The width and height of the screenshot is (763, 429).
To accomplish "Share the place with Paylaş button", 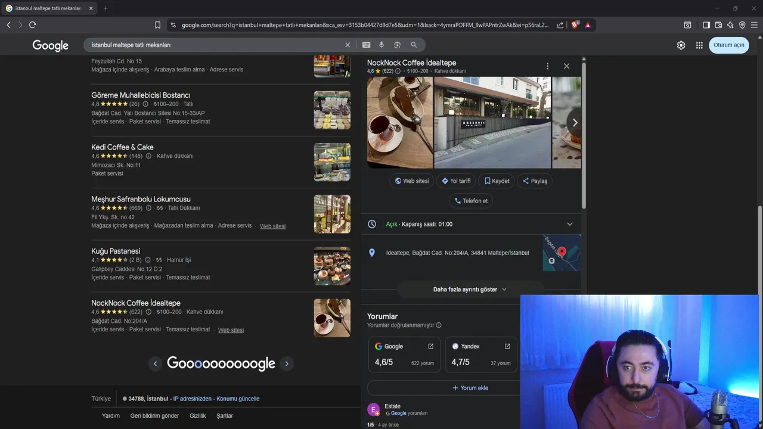I will [535, 181].
